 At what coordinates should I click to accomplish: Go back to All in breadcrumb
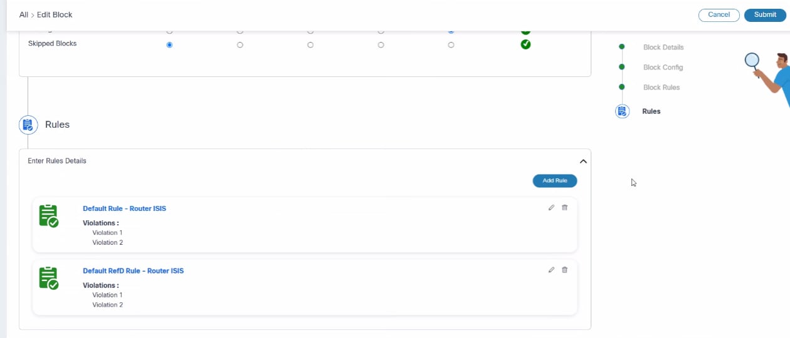[x=24, y=14]
